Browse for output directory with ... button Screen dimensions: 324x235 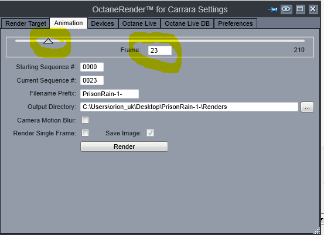point(307,107)
